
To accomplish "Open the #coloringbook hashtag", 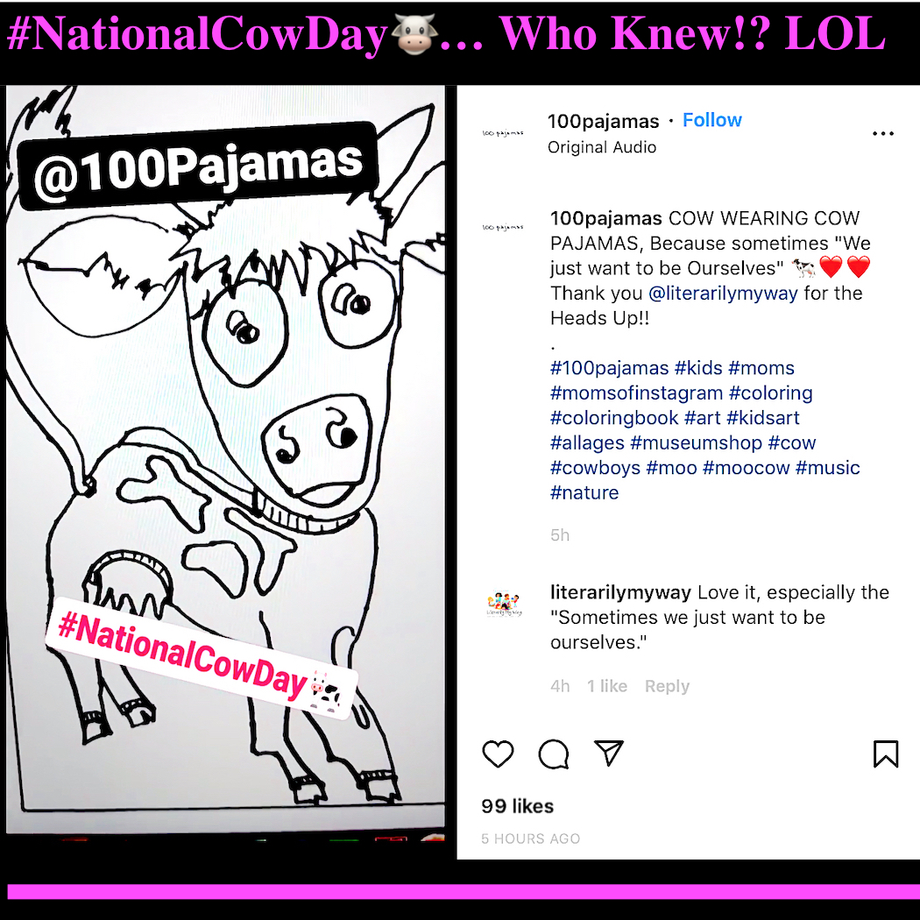I will pos(613,418).
